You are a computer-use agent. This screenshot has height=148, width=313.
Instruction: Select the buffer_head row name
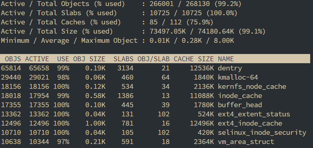click(240, 105)
